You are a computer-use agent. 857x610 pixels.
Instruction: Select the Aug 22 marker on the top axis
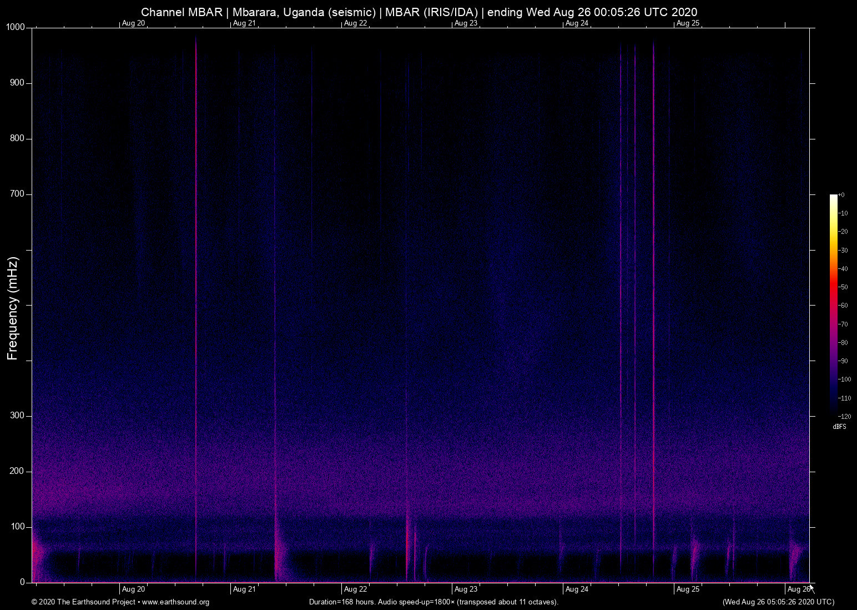click(355, 23)
